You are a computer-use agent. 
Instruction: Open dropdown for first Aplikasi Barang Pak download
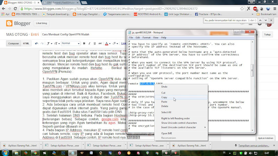tap(41, 145)
